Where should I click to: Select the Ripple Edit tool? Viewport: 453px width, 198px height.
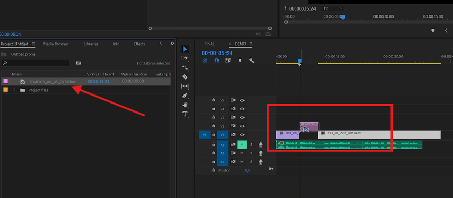coord(185,67)
